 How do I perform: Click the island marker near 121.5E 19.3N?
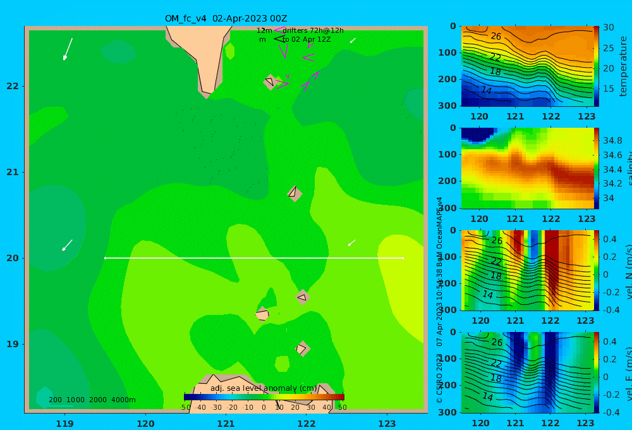point(262,314)
